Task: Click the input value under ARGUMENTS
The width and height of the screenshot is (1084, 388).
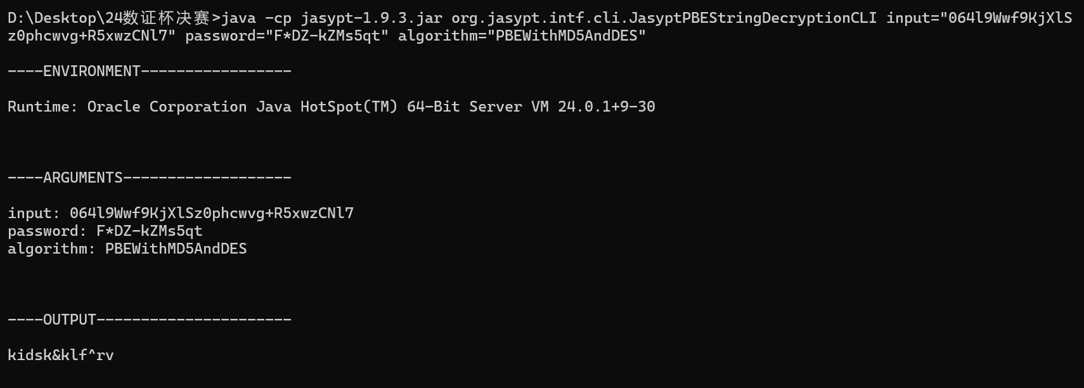Action: (x=211, y=213)
